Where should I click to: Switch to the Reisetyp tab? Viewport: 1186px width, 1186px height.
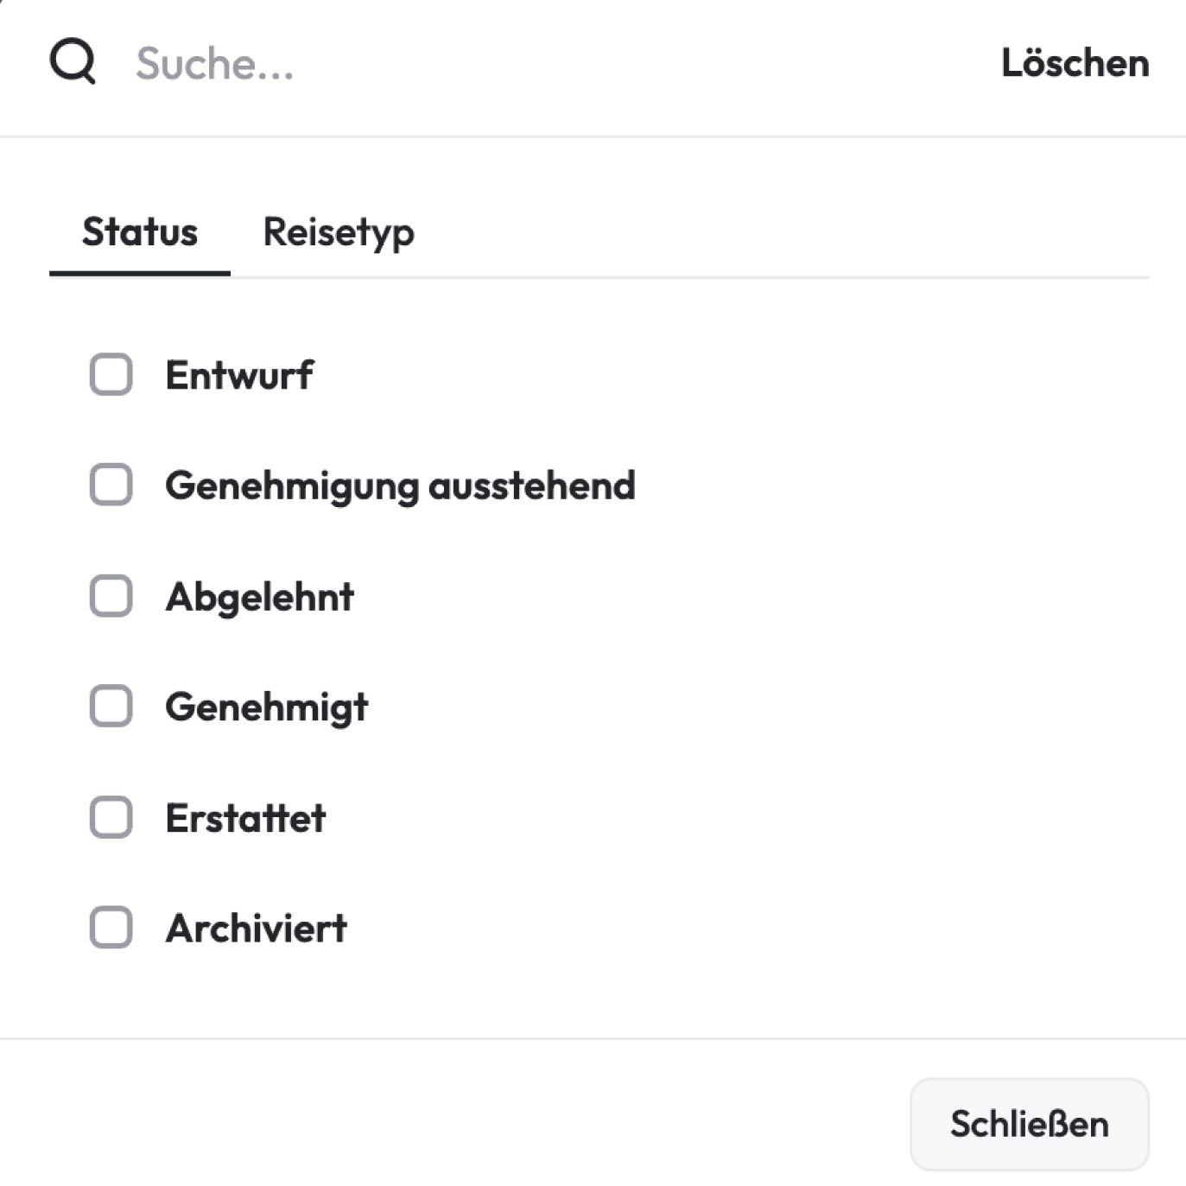339,231
